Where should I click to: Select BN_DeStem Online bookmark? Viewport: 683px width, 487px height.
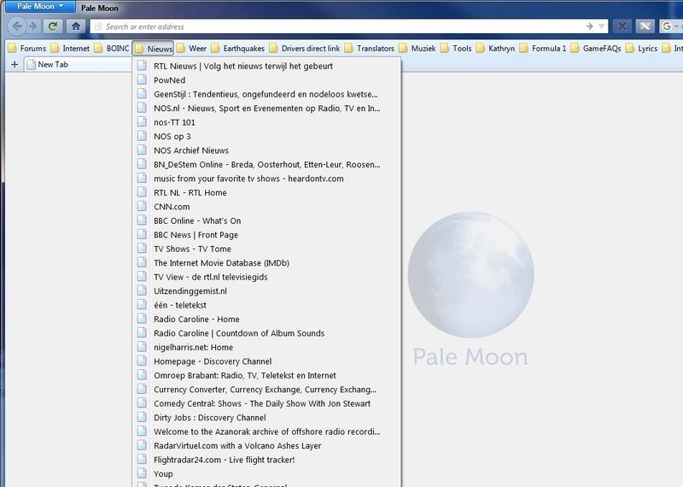(266, 164)
